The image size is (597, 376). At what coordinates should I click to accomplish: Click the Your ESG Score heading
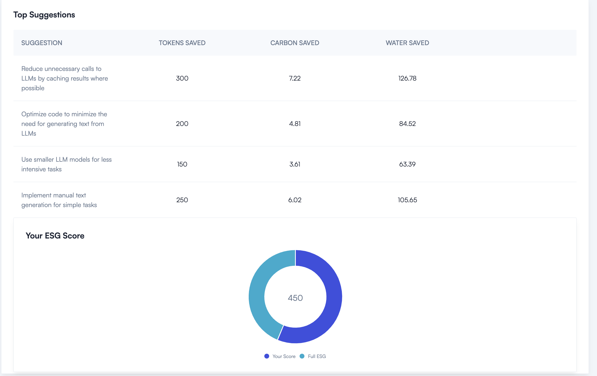coord(55,236)
